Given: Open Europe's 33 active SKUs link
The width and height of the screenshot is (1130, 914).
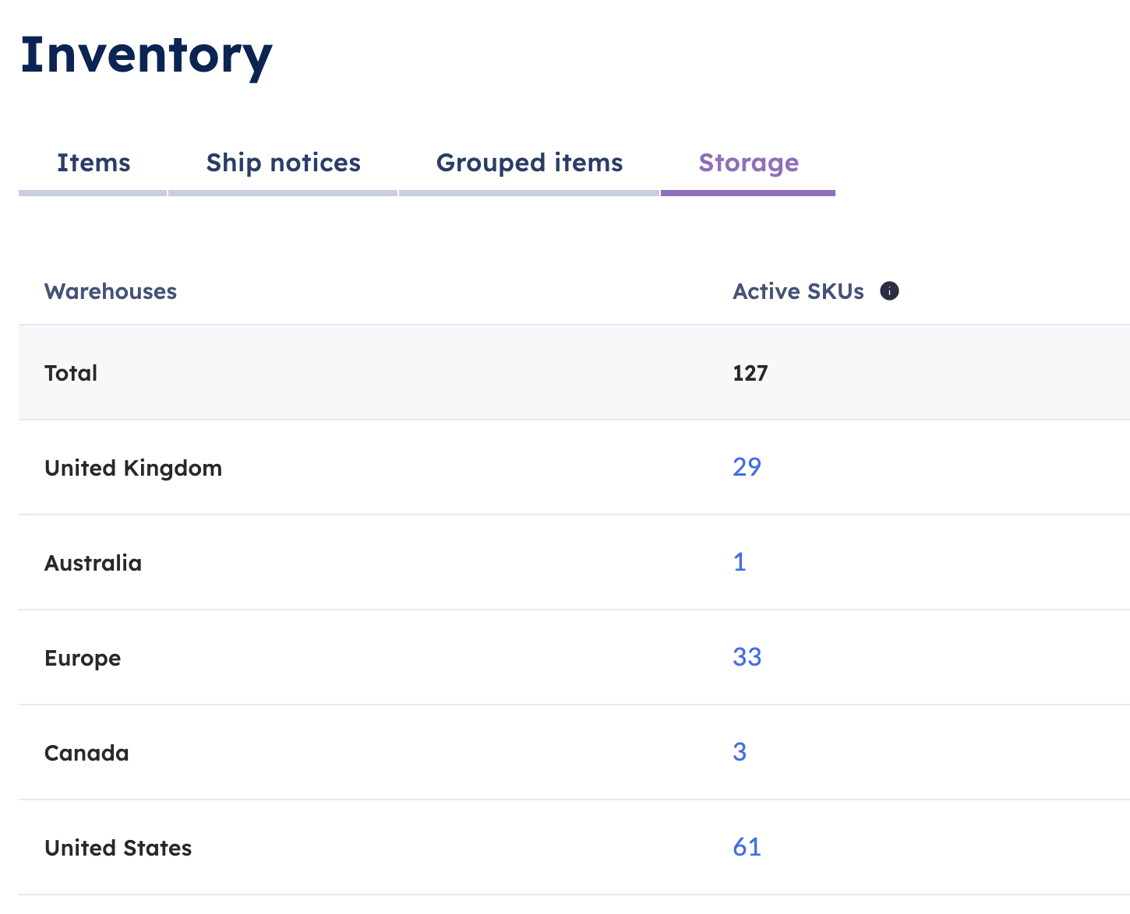Looking at the screenshot, I should pyautogui.click(x=747, y=657).
